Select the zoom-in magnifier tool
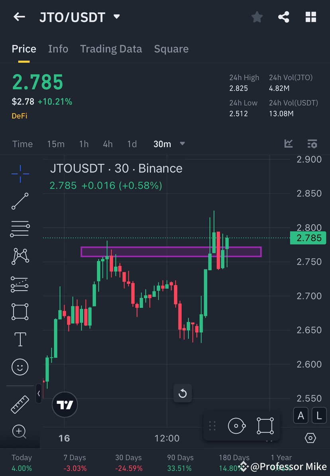Viewport: 330px width, 476px height. [x=20, y=432]
